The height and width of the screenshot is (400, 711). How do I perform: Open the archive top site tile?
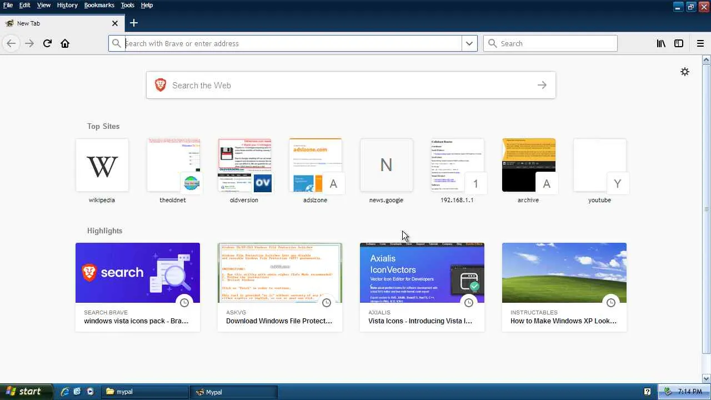529,171
